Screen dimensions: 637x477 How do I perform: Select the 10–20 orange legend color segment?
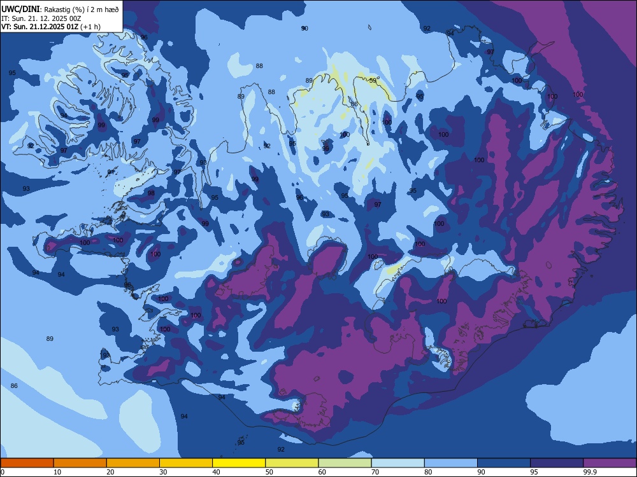pos(80,463)
